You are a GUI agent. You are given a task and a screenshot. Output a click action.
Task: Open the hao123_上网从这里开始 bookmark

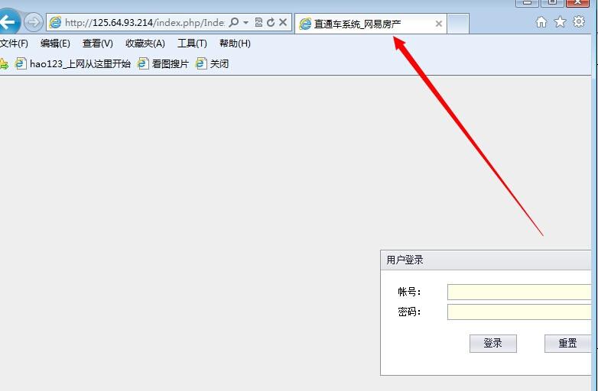[x=73, y=64]
